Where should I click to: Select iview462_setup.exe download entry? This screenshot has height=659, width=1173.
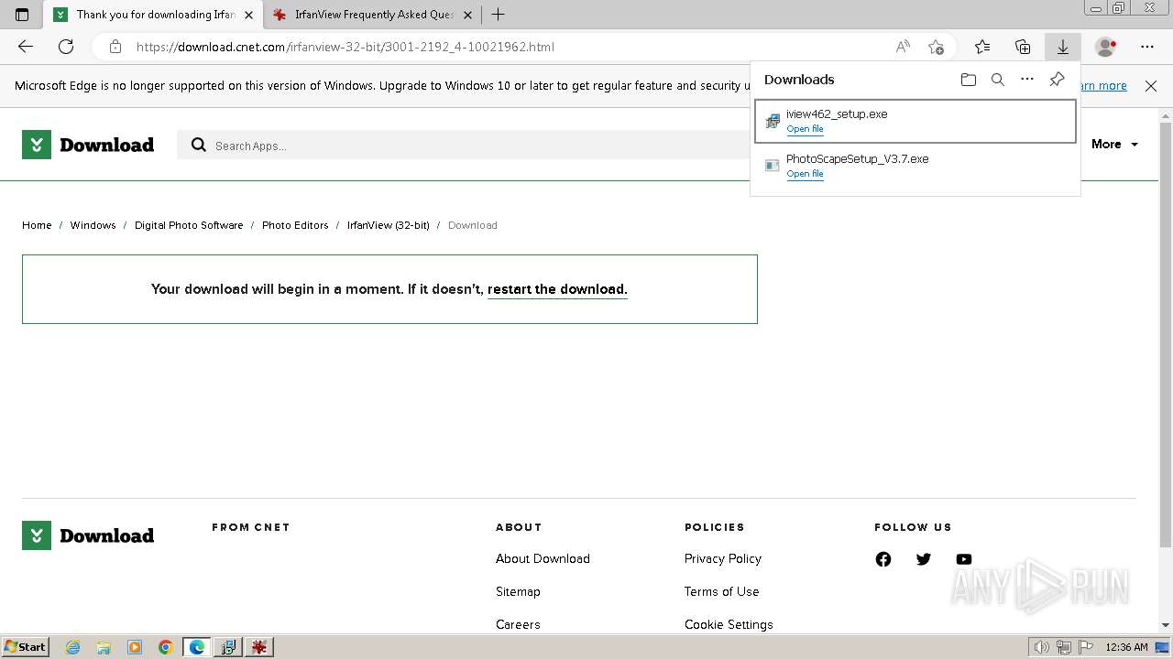click(x=915, y=122)
